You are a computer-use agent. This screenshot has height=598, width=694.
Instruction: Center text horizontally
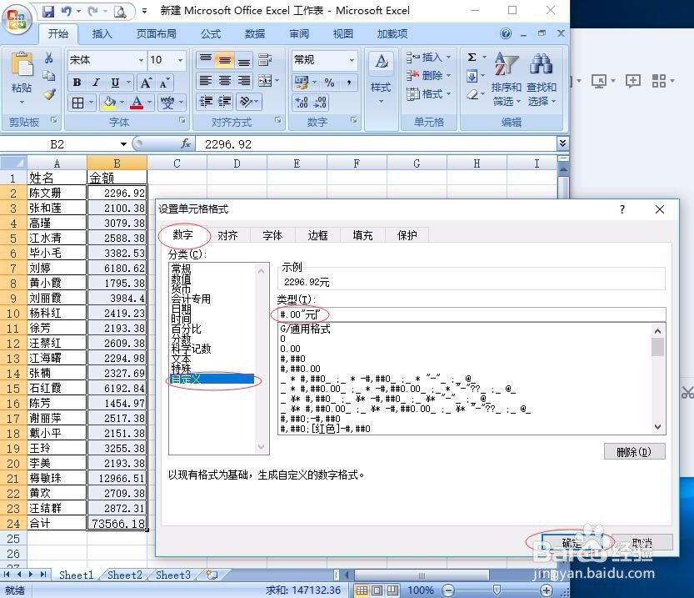[x=225, y=81]
